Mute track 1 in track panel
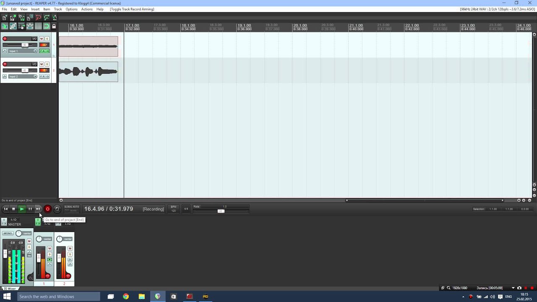 tap(42, 39)
